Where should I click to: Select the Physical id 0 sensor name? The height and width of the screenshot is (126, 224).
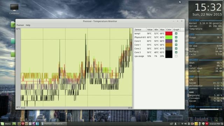click(x=140, y=37)
